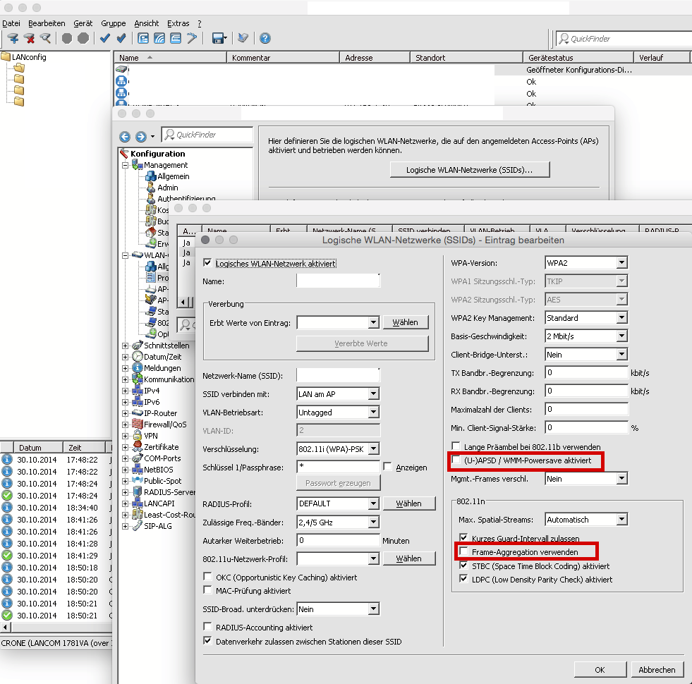Open the Zulässige Freq.-Bänder dropdown
692x684 pixels.
[x=338, y=522]
